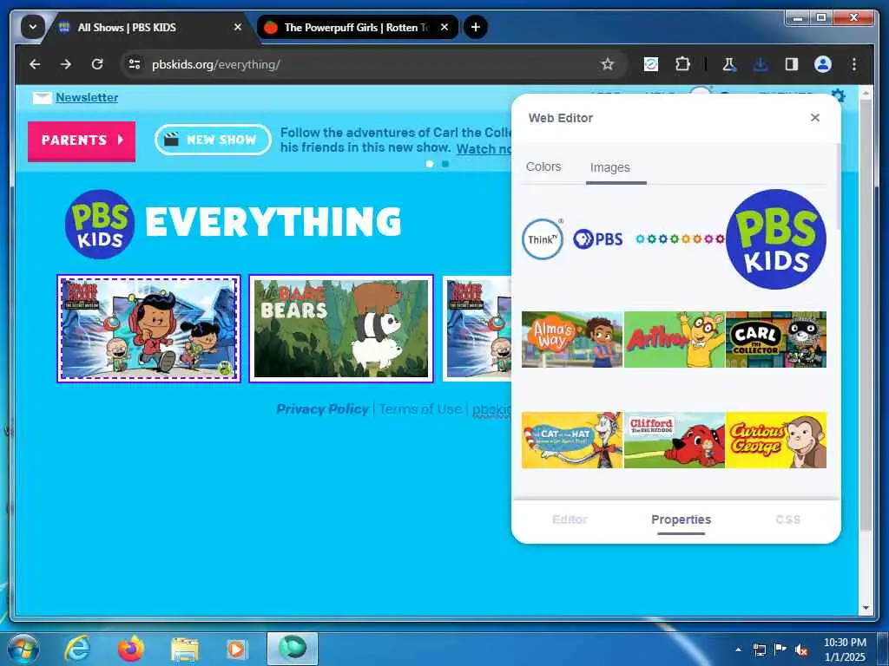Open Windows Explorer folder icon in taskbar
The height and width of the screenshot is (666, 889).
(185, 650)
